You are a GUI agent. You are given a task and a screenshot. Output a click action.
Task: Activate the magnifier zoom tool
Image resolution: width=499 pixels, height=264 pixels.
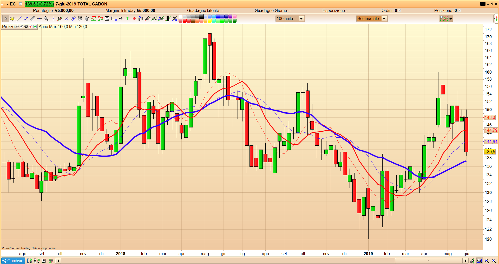46,18
